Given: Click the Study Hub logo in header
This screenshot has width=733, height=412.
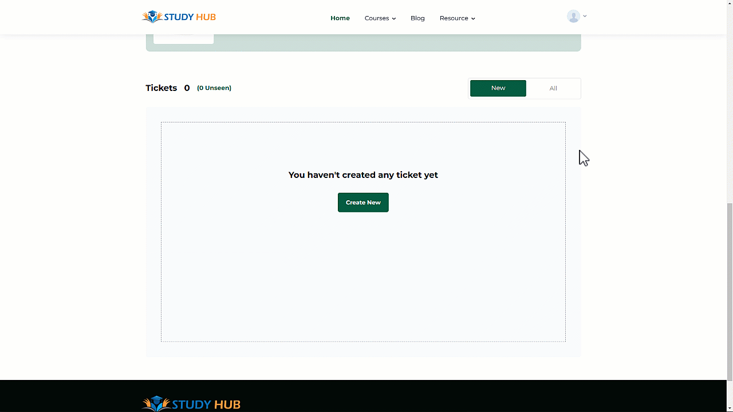Looking at the screenshot, I should tap(179, 17).
